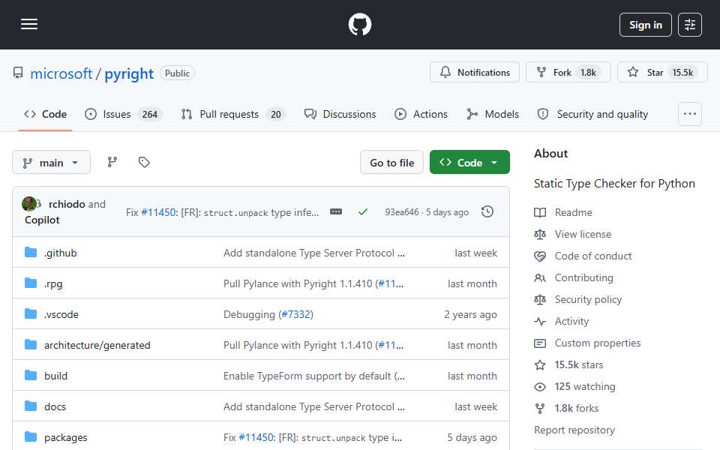
Task: Open the docs folder icon
Action: (31, 406)
